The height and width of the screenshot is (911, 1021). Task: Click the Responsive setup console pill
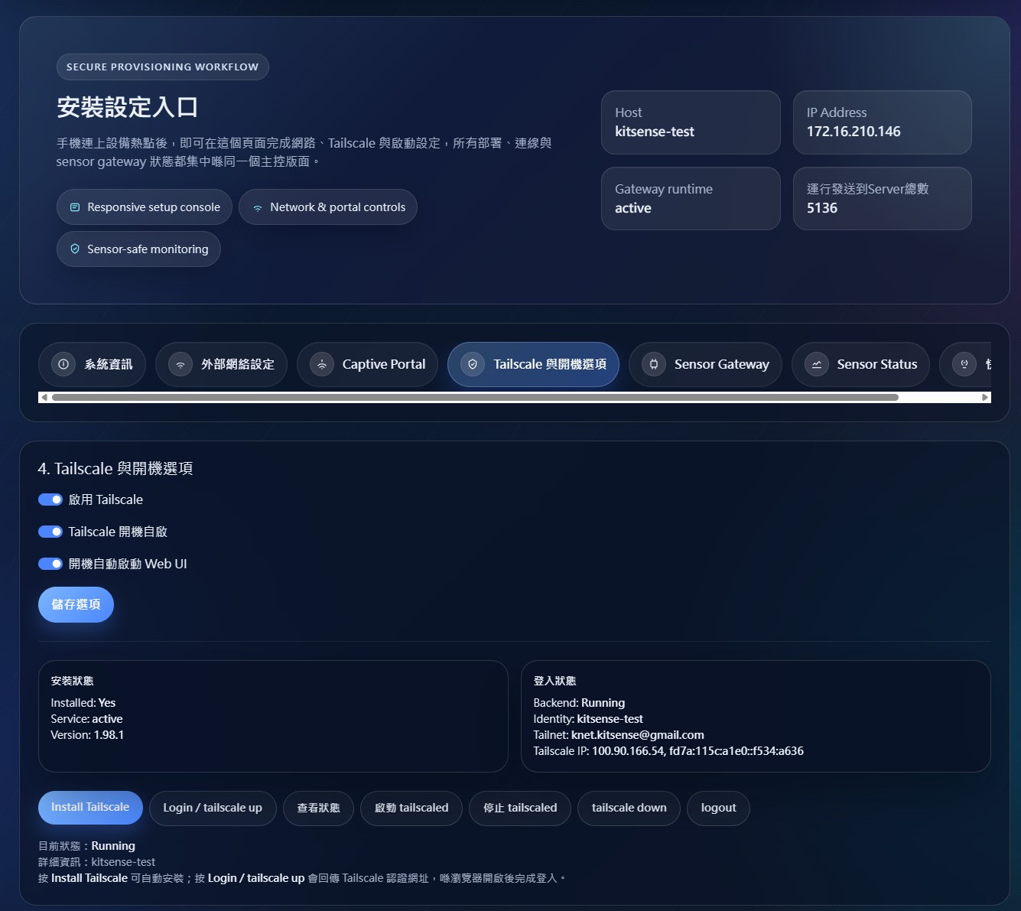click(145, 207)
